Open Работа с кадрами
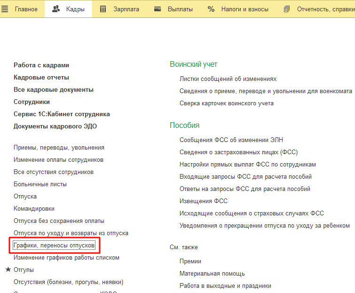 pos(41,65)
